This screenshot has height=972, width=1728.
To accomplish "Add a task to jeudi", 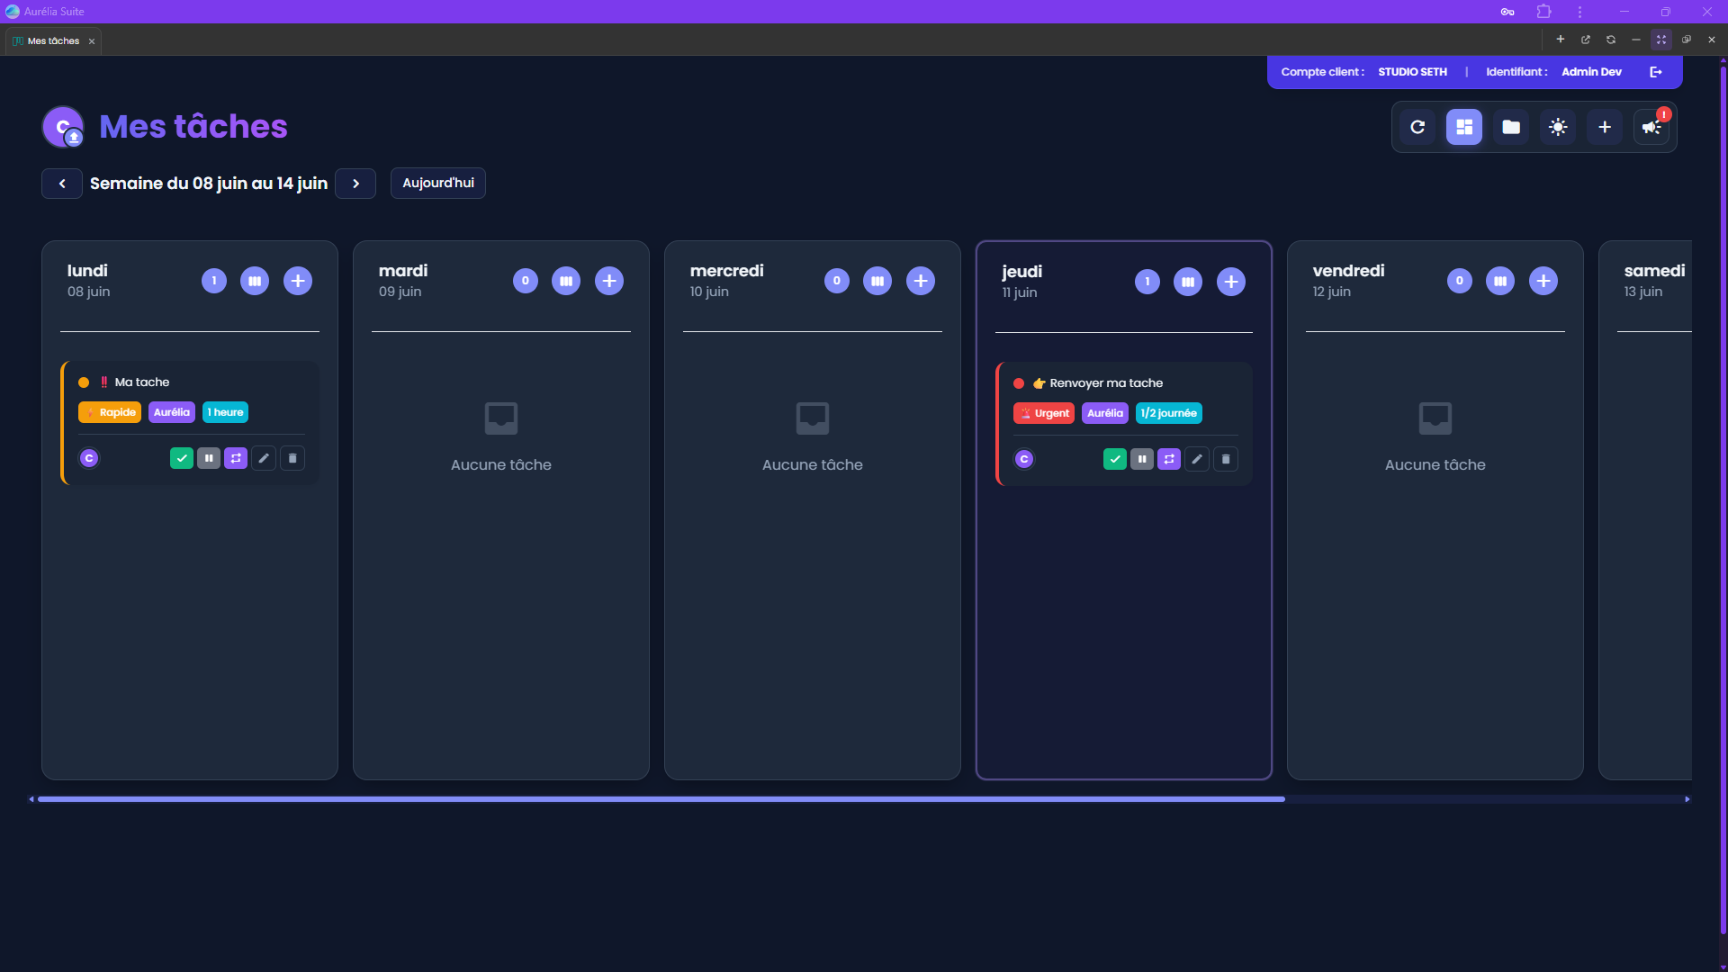I will [1231, 282].
